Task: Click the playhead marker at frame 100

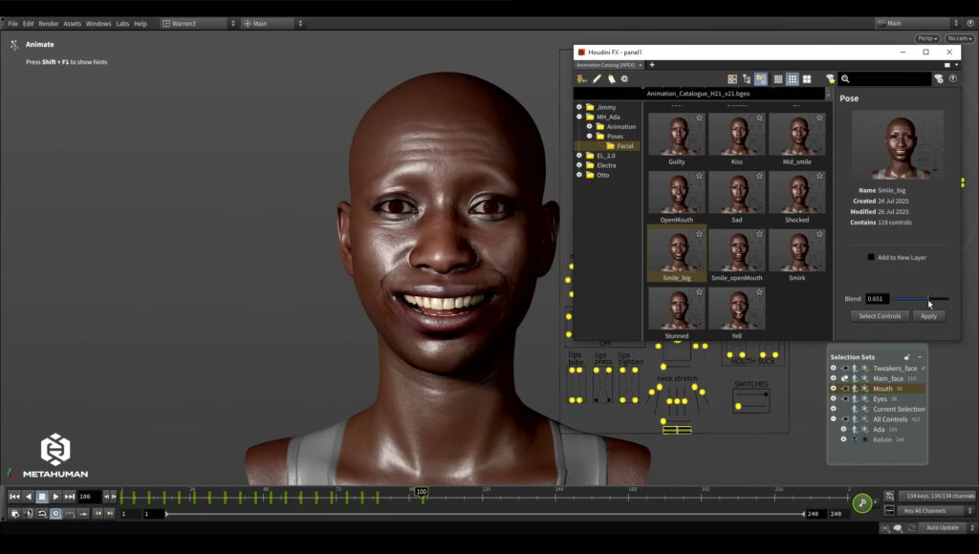Action: (x=422, y=492)
